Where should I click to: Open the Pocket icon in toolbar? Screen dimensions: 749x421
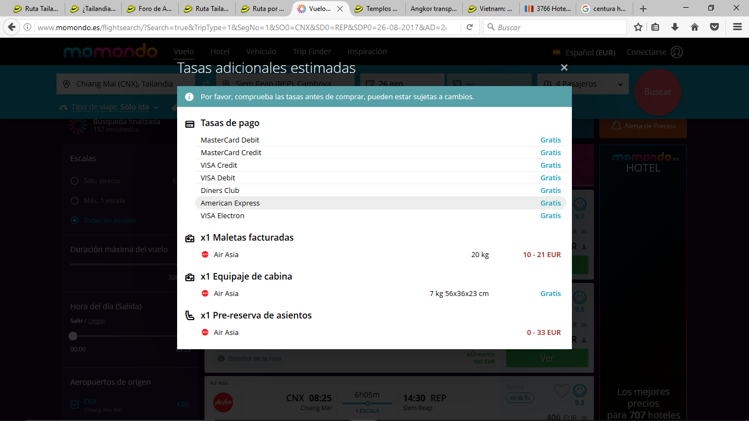pyautogui.click(x=714, y=27)
